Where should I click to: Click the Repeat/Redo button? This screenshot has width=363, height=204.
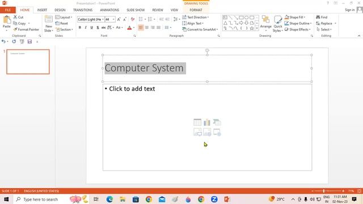(14, 41)
